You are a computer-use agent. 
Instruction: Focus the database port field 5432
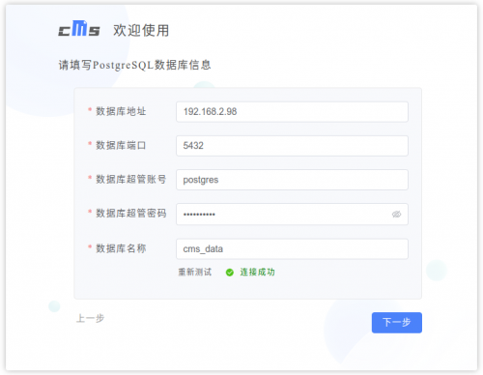[x=292, y=146]
